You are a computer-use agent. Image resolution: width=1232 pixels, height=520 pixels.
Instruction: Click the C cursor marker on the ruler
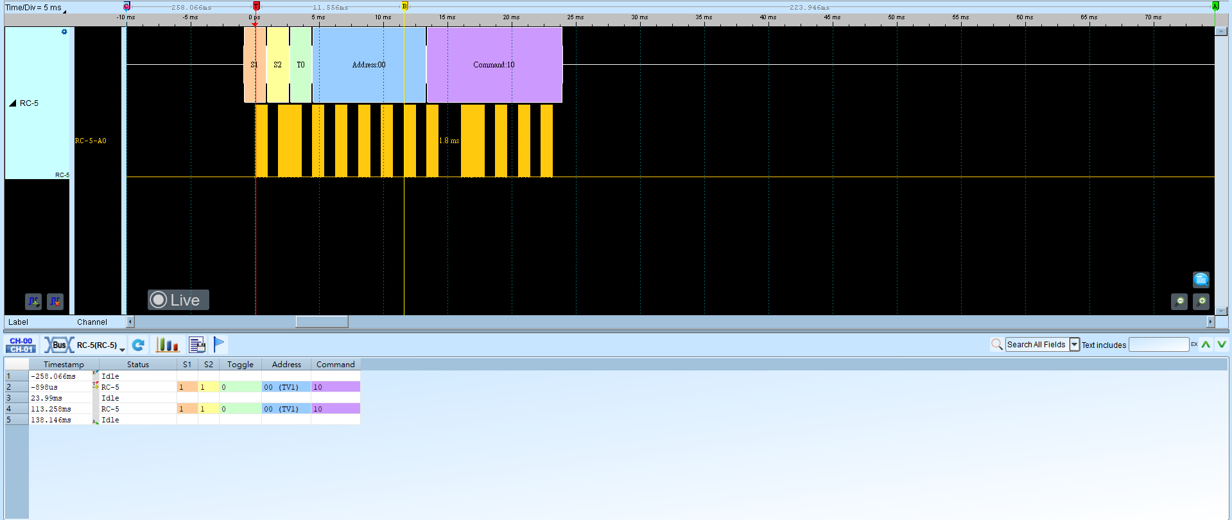pos(126,6)
